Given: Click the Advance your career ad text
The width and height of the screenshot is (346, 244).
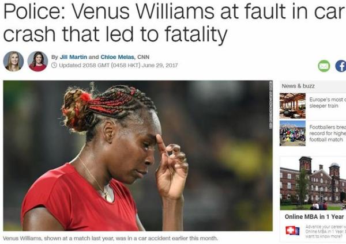Looking at the screenshot, I should pyautogui.click(x=325, y=231).
